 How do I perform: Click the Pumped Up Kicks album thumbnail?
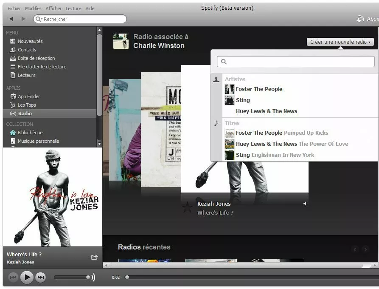click(229, 133)
